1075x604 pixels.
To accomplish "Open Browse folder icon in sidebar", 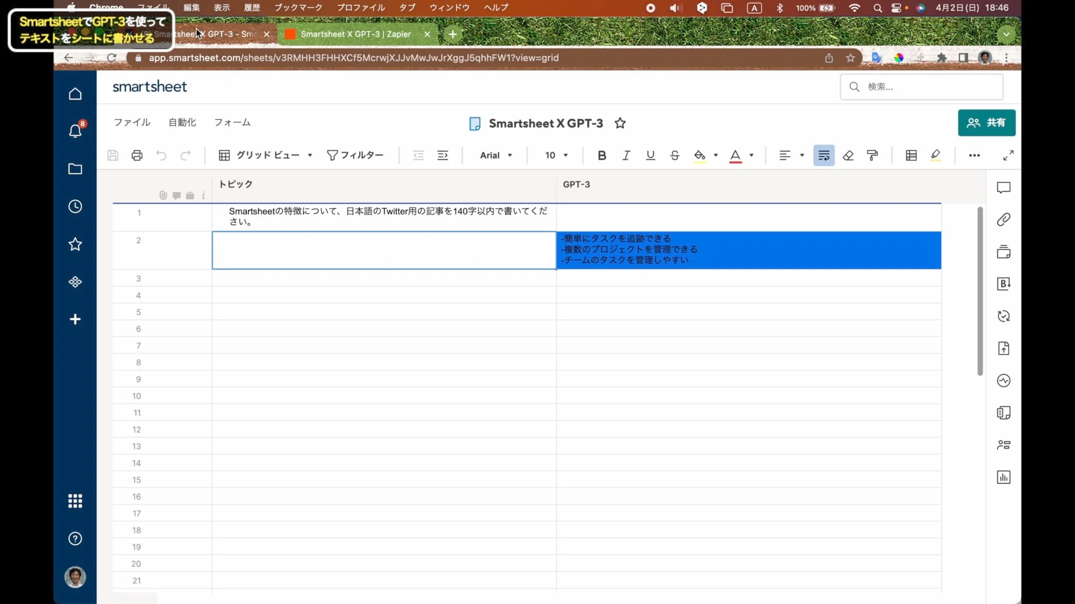I will tap(75, 169).
